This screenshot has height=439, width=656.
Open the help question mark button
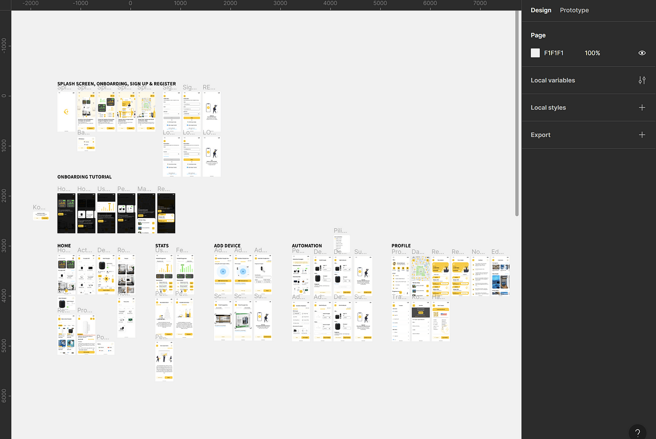pos(637,433)
